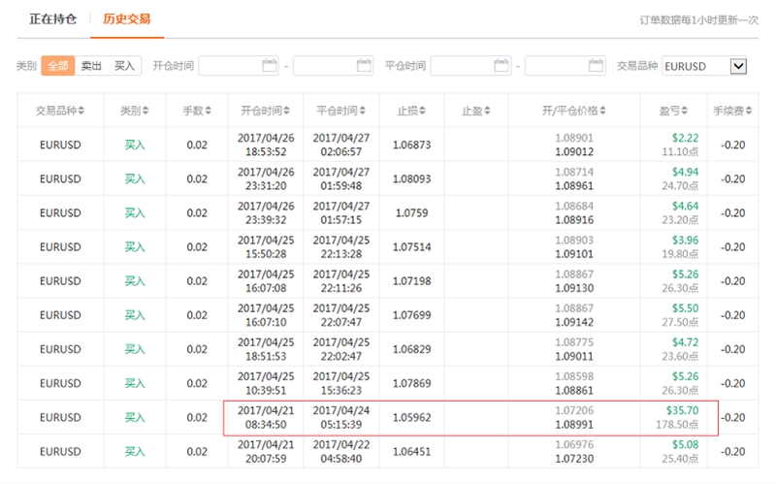Sort by 开/平仓价格 column

point(573,111)
